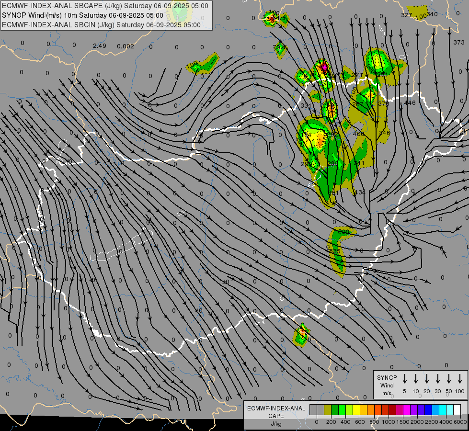Click the wind arrow above the 10 label
This screenshot has width=469, height=431.
coord(416,379)
